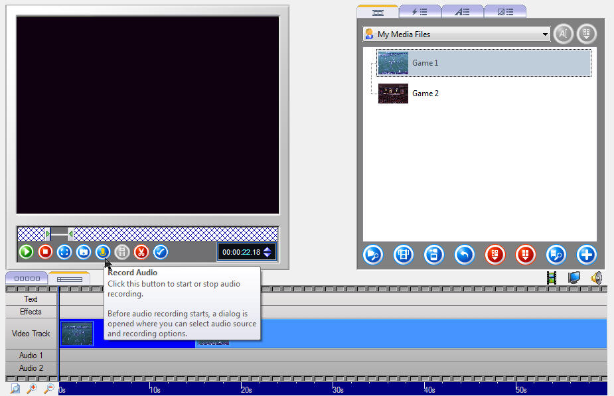614x396 pixels.
Task: Click the Game 1 thumbnail image
Action: (393, 63)
